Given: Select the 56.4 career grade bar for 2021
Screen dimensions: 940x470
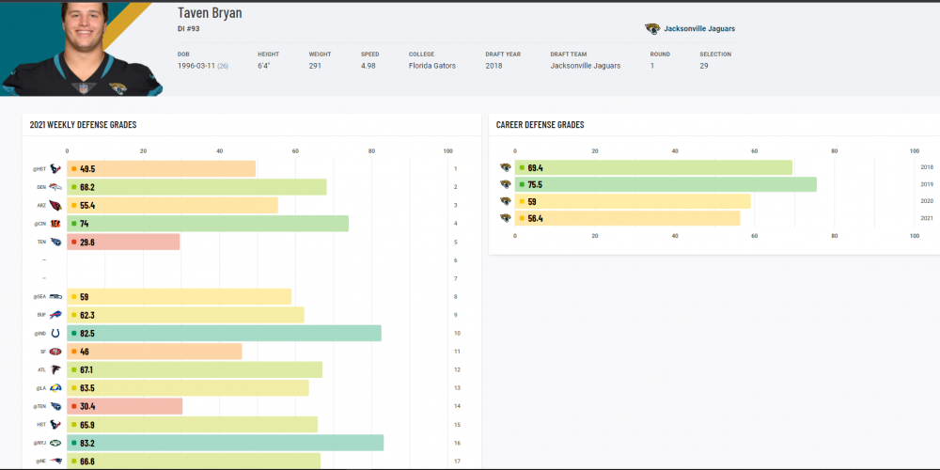Looking at the screenshot, I should point(628,218).
